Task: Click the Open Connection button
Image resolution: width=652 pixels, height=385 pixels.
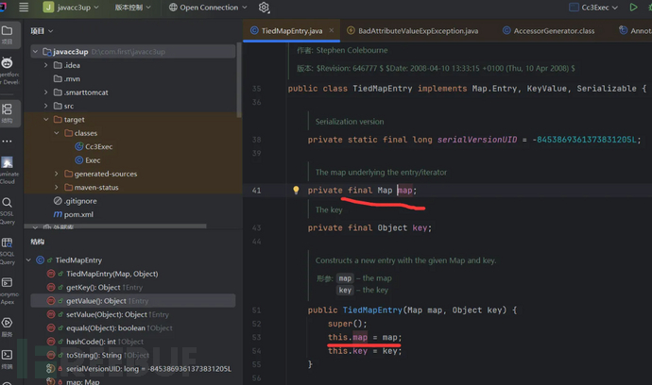Action: [208, 8]
